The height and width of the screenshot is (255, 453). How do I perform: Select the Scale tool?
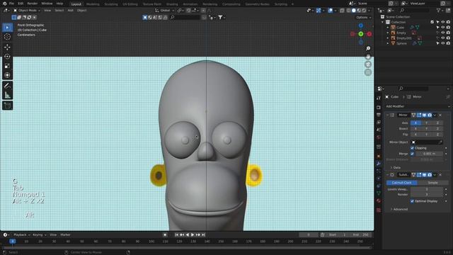click(7, 66)
